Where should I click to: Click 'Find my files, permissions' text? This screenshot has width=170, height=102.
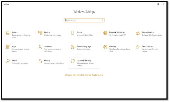20,63
